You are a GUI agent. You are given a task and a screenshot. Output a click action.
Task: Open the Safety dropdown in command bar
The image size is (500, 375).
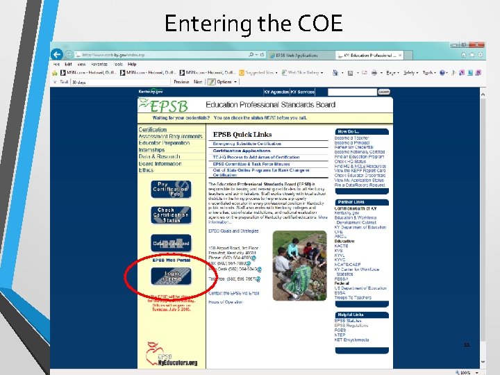[410, 73]
